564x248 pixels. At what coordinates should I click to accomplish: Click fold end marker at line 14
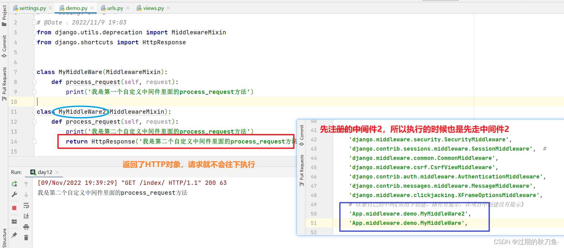tap(34, 142)
